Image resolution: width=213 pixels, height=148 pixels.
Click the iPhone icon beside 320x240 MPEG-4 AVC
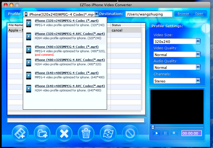pos(29,36)
